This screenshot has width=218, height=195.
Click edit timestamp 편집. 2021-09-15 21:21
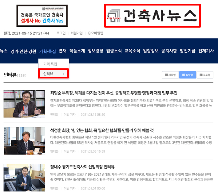tap(26, 33)
